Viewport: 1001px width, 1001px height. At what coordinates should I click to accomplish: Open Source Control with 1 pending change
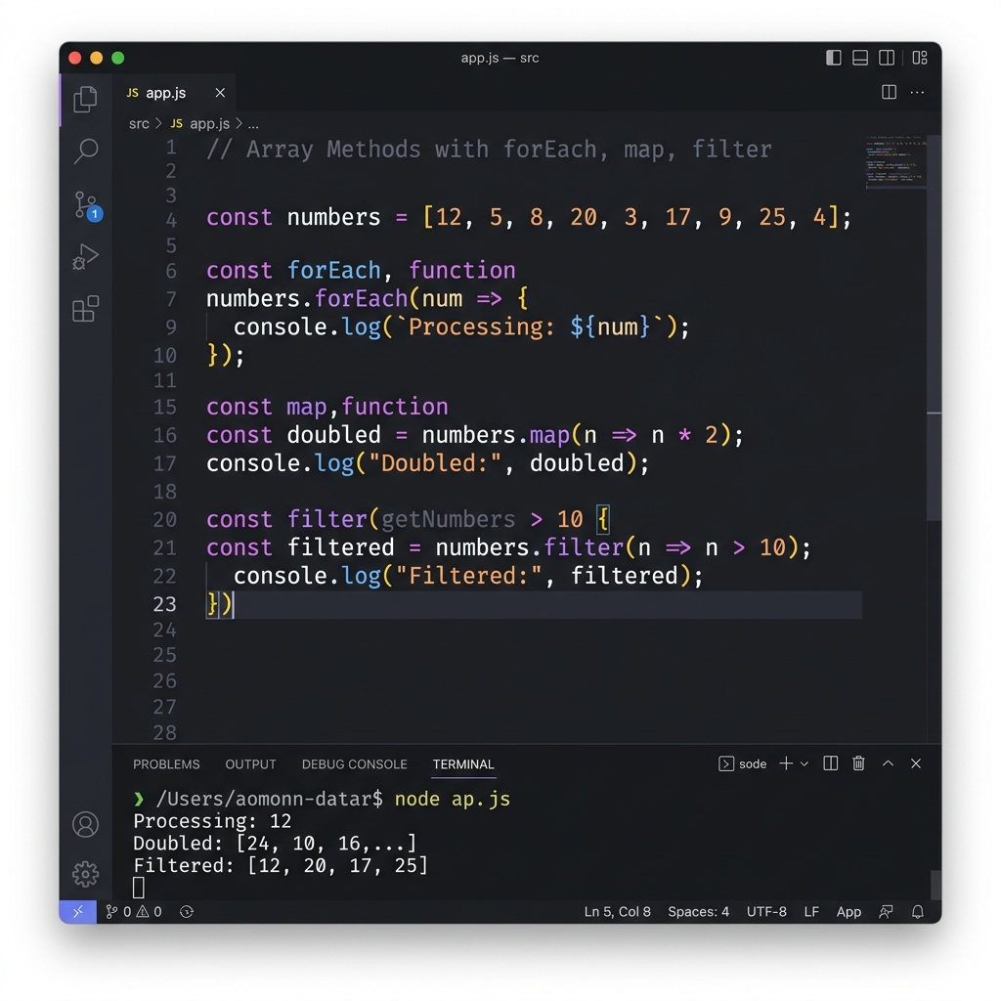(x=87, y=205)
